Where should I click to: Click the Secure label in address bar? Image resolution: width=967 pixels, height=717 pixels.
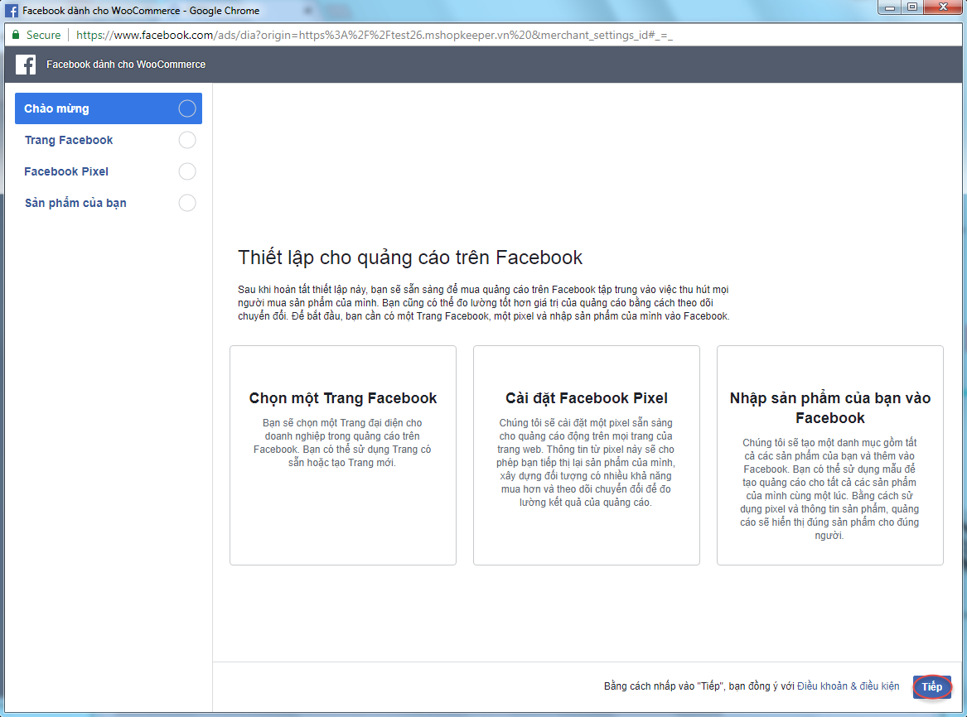point(43,35)
